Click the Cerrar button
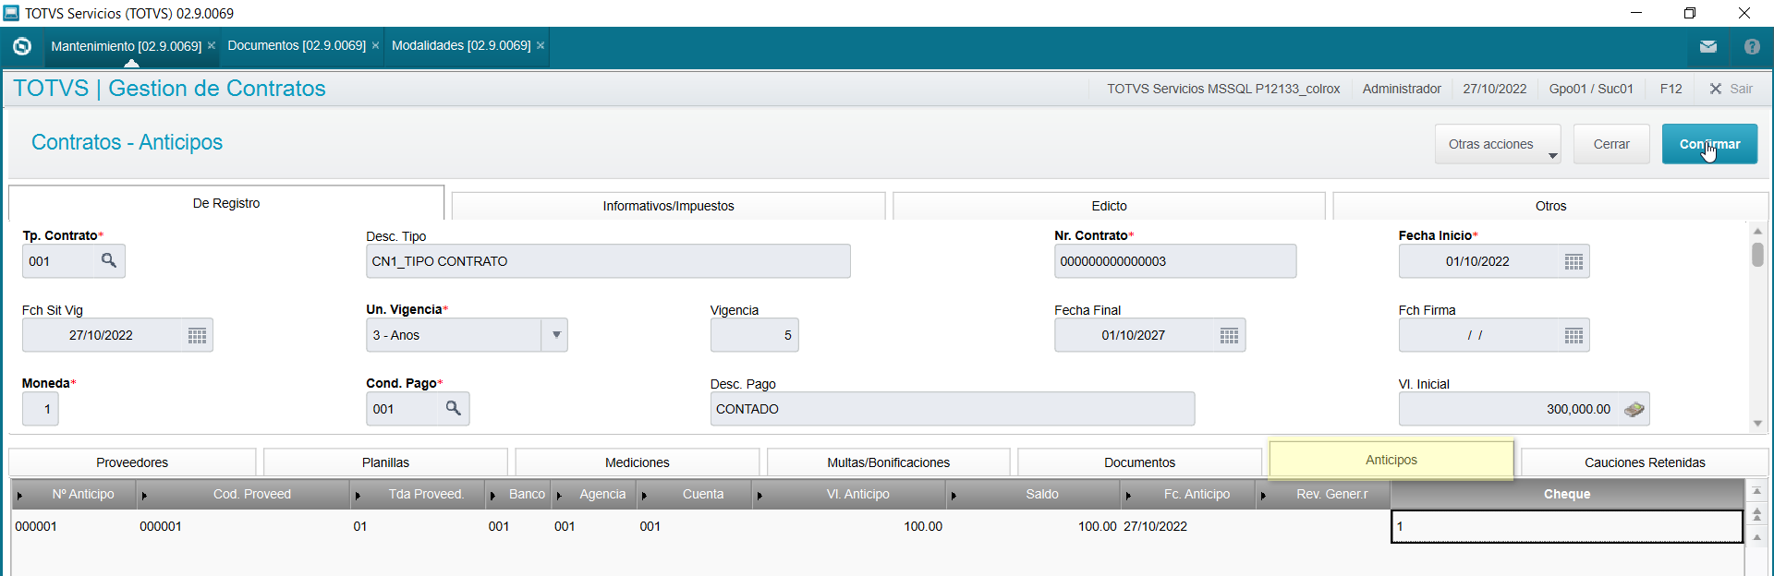 pyautogui.click(x=1611, y=144)
